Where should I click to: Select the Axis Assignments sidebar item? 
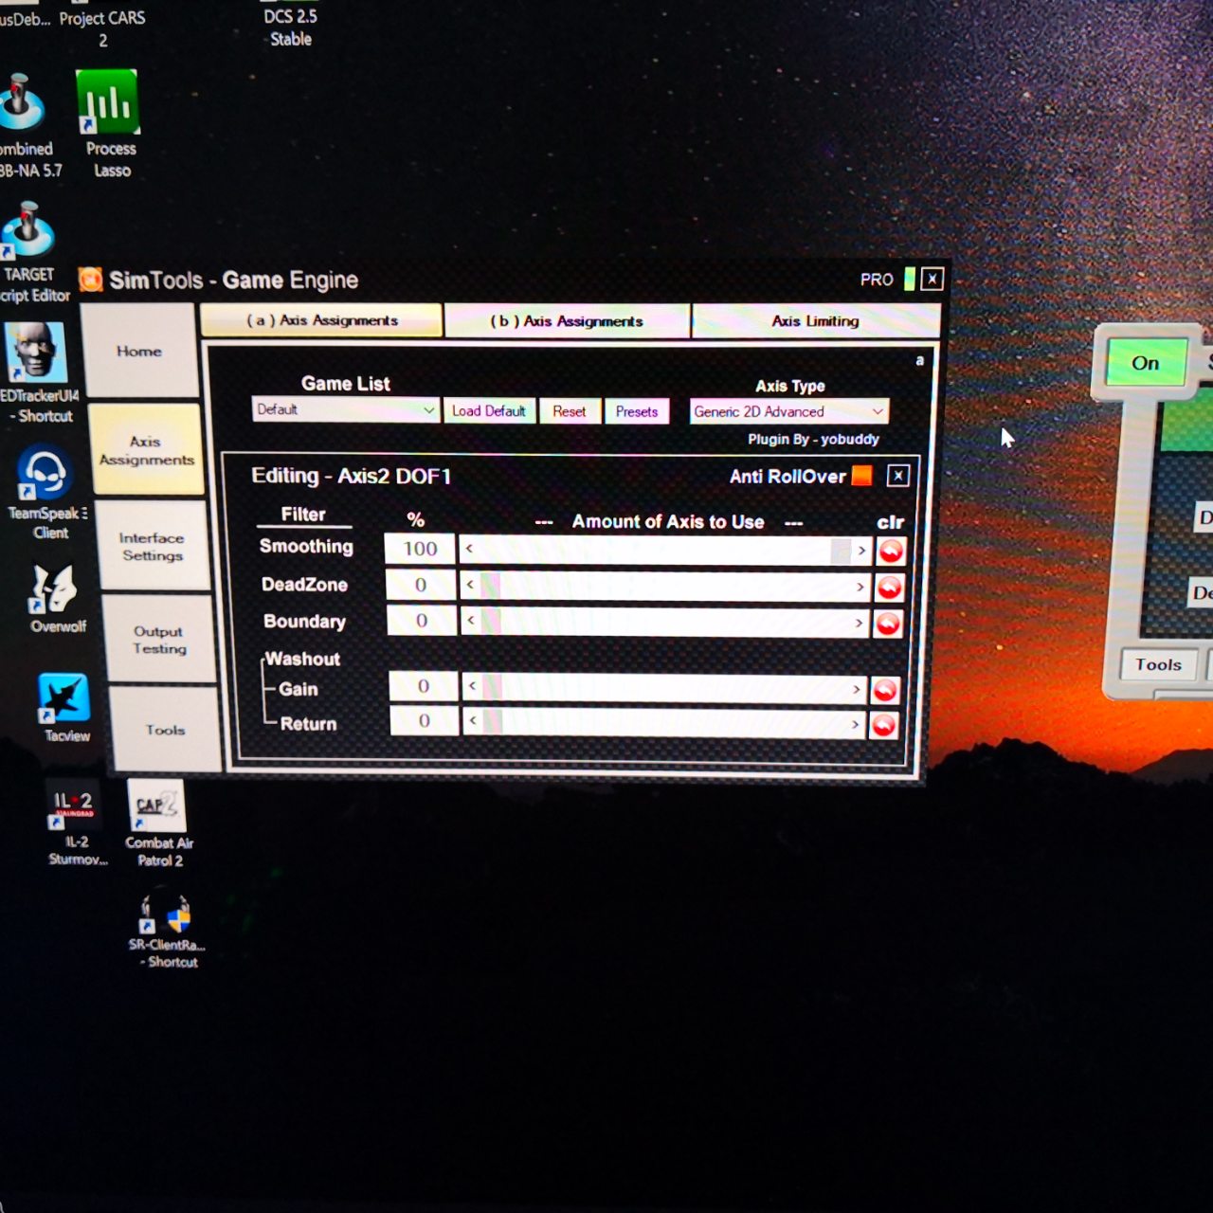[147, 450]
